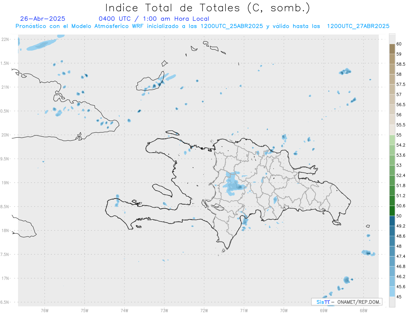This screenshot has height=315, width=408.
Task: Click legend color band between 52.4 and 53
Action: [392, 170]
